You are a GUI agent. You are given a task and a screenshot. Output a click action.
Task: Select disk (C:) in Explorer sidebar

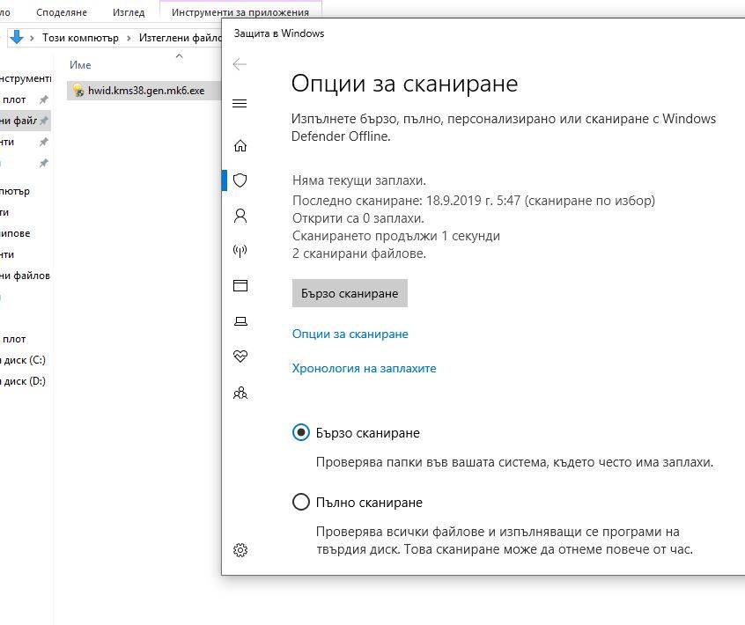(x=23, y=360)
